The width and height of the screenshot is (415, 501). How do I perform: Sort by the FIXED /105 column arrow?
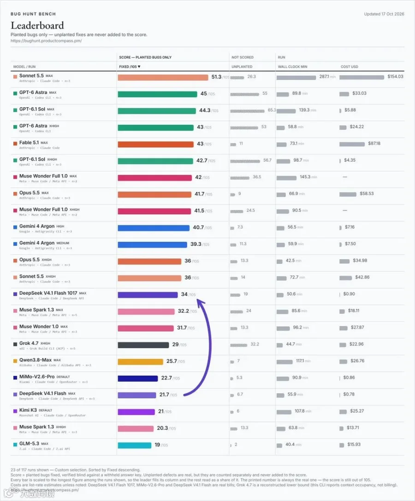pos(139,67)
